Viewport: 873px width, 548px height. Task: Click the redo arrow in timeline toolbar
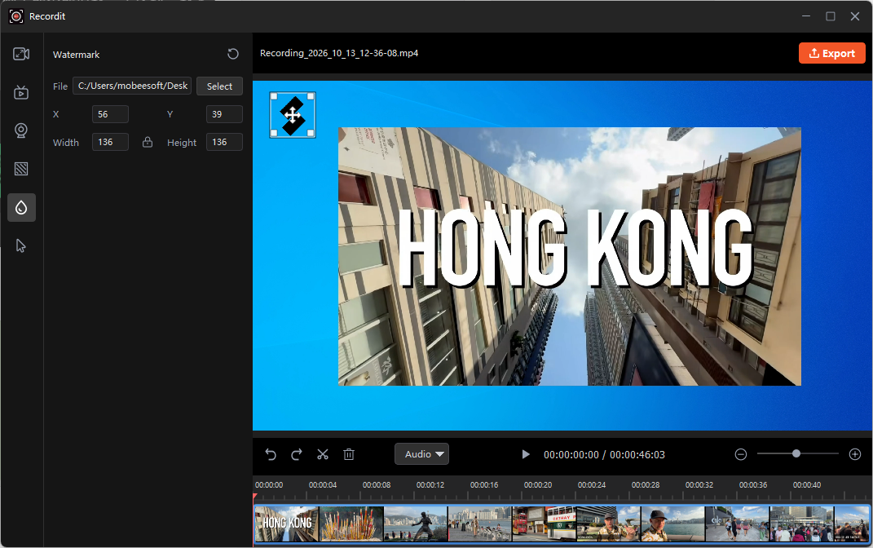(x=297, y=454)
